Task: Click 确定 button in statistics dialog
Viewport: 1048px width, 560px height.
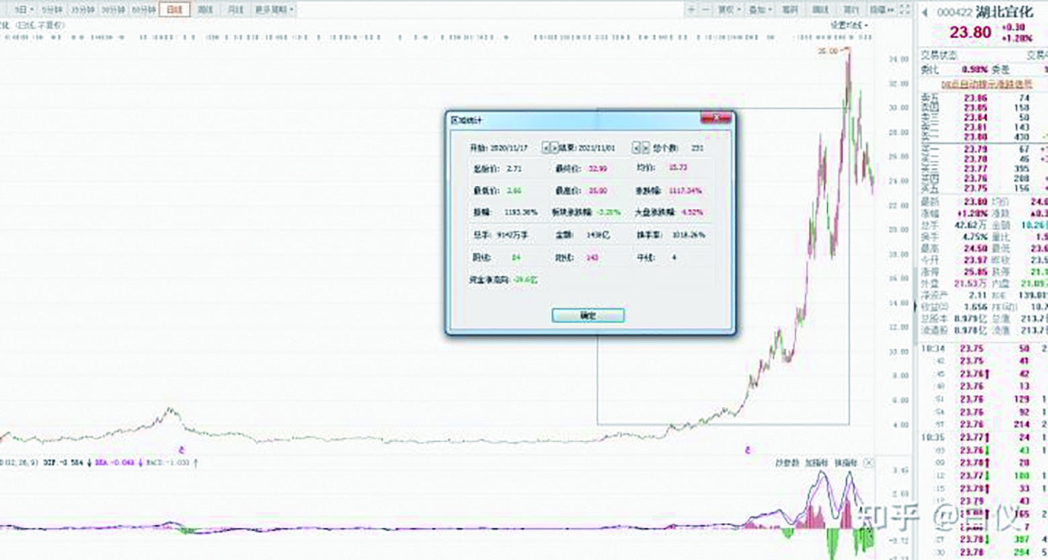Action: tap(588, 315)
